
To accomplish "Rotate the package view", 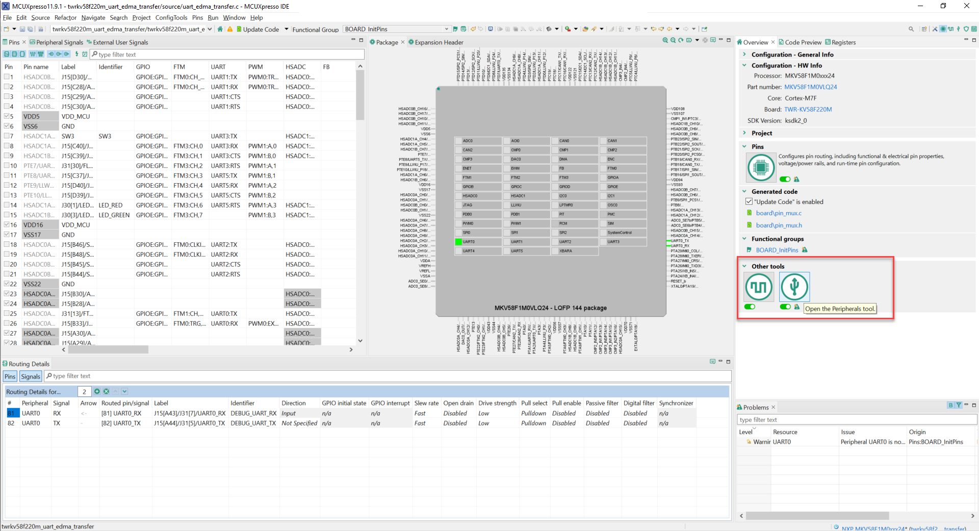I will click(681, 40).
